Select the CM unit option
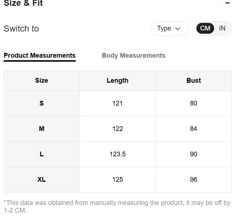The image size is (250, 222). (x=205, y=28)
